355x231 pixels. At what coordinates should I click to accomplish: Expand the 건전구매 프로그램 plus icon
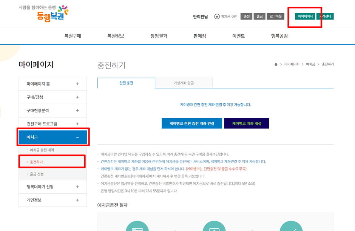click(77, 124)
